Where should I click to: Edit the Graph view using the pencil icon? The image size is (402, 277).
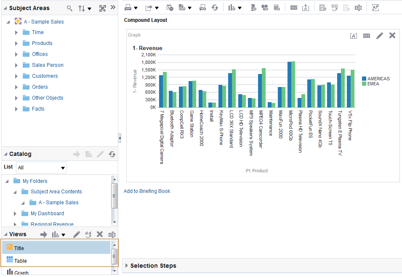click(380, 36)
